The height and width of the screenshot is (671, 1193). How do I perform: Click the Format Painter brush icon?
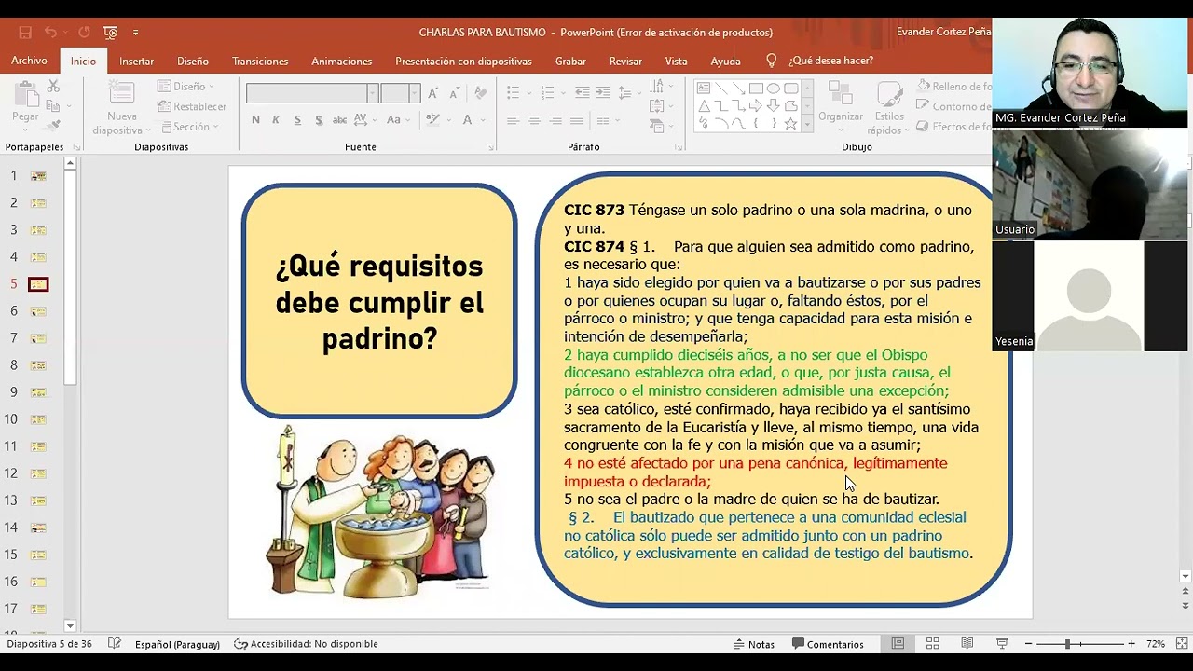(54, 125)
